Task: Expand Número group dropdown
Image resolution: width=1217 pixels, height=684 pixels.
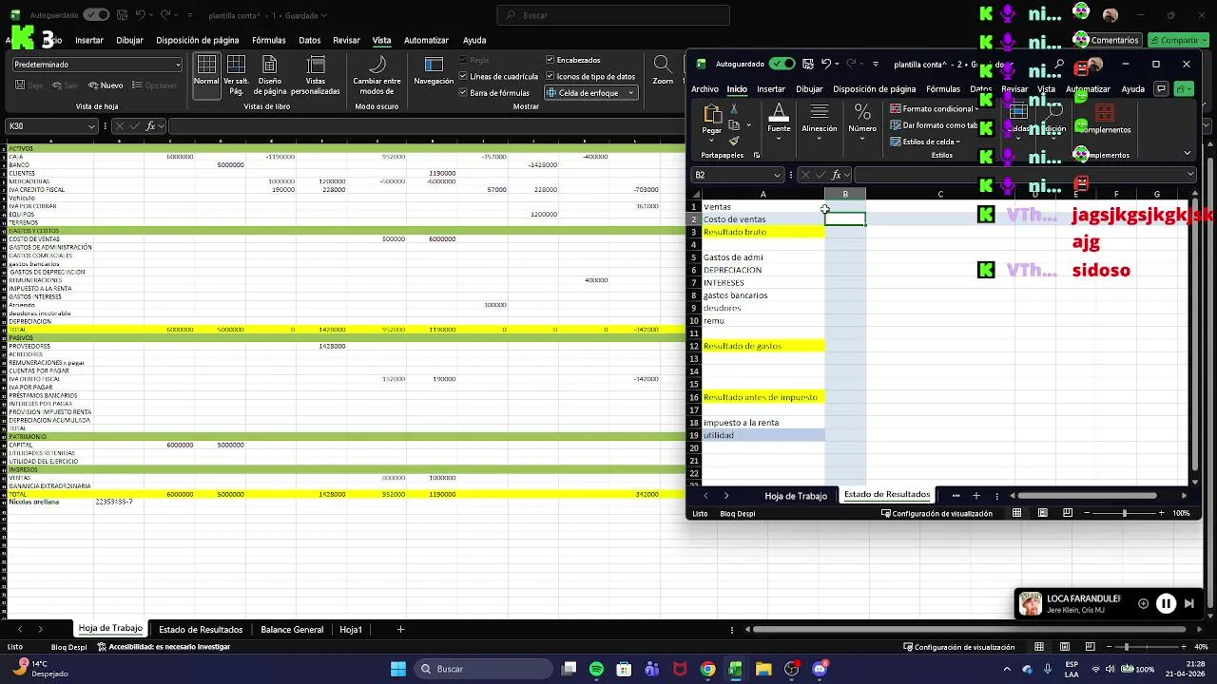Action: 862,140
